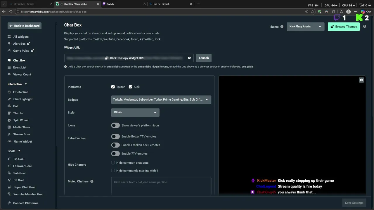Reveal widget URL with eye icon
Viewport: 374px width, 210px height.
[189, 58]
